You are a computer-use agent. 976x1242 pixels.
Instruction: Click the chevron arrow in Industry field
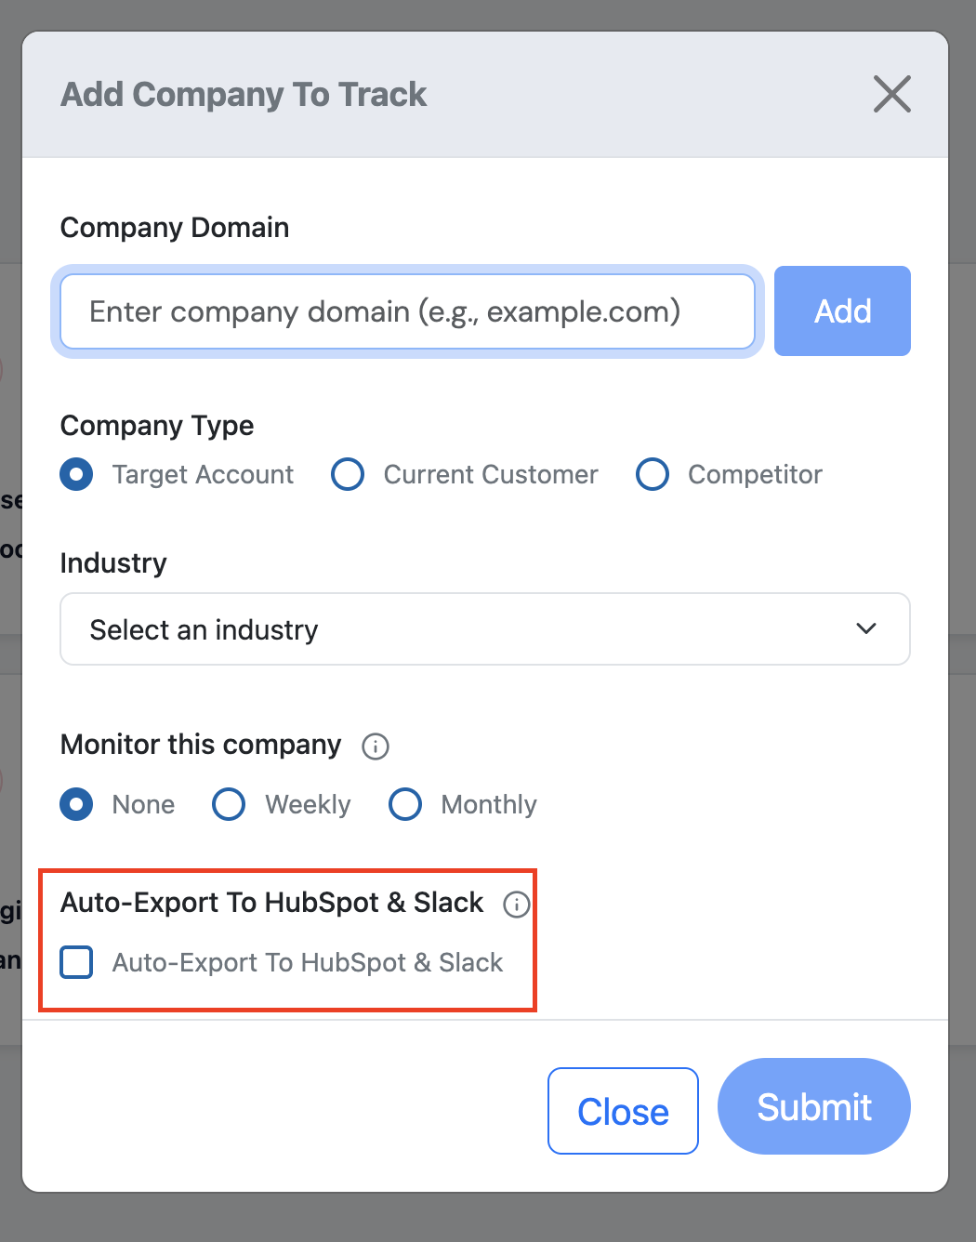click(x=866, y=629)
